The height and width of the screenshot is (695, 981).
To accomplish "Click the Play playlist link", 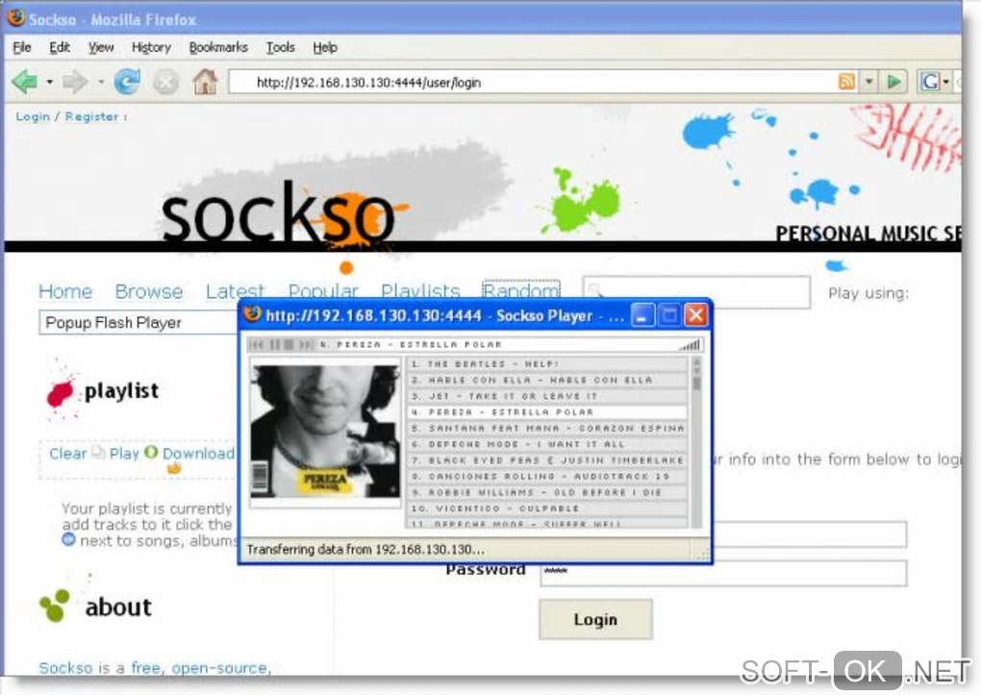I will point(124,454).
